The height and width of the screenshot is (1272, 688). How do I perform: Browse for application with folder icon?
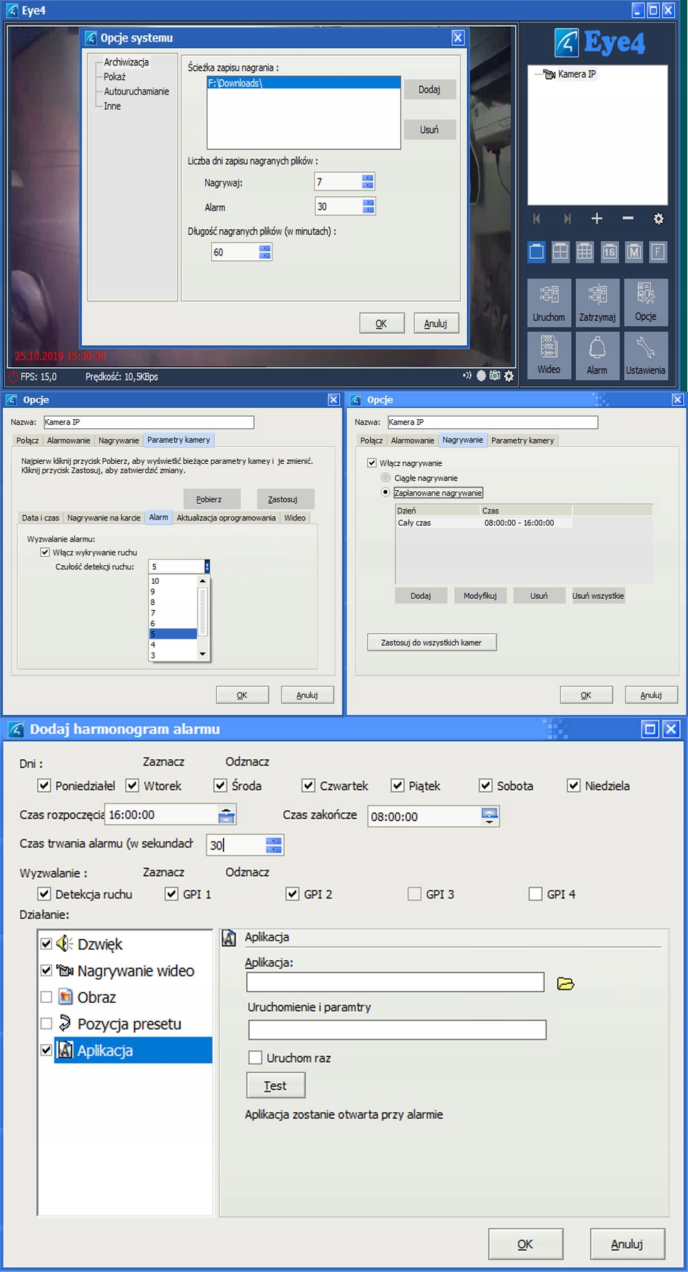566,984
